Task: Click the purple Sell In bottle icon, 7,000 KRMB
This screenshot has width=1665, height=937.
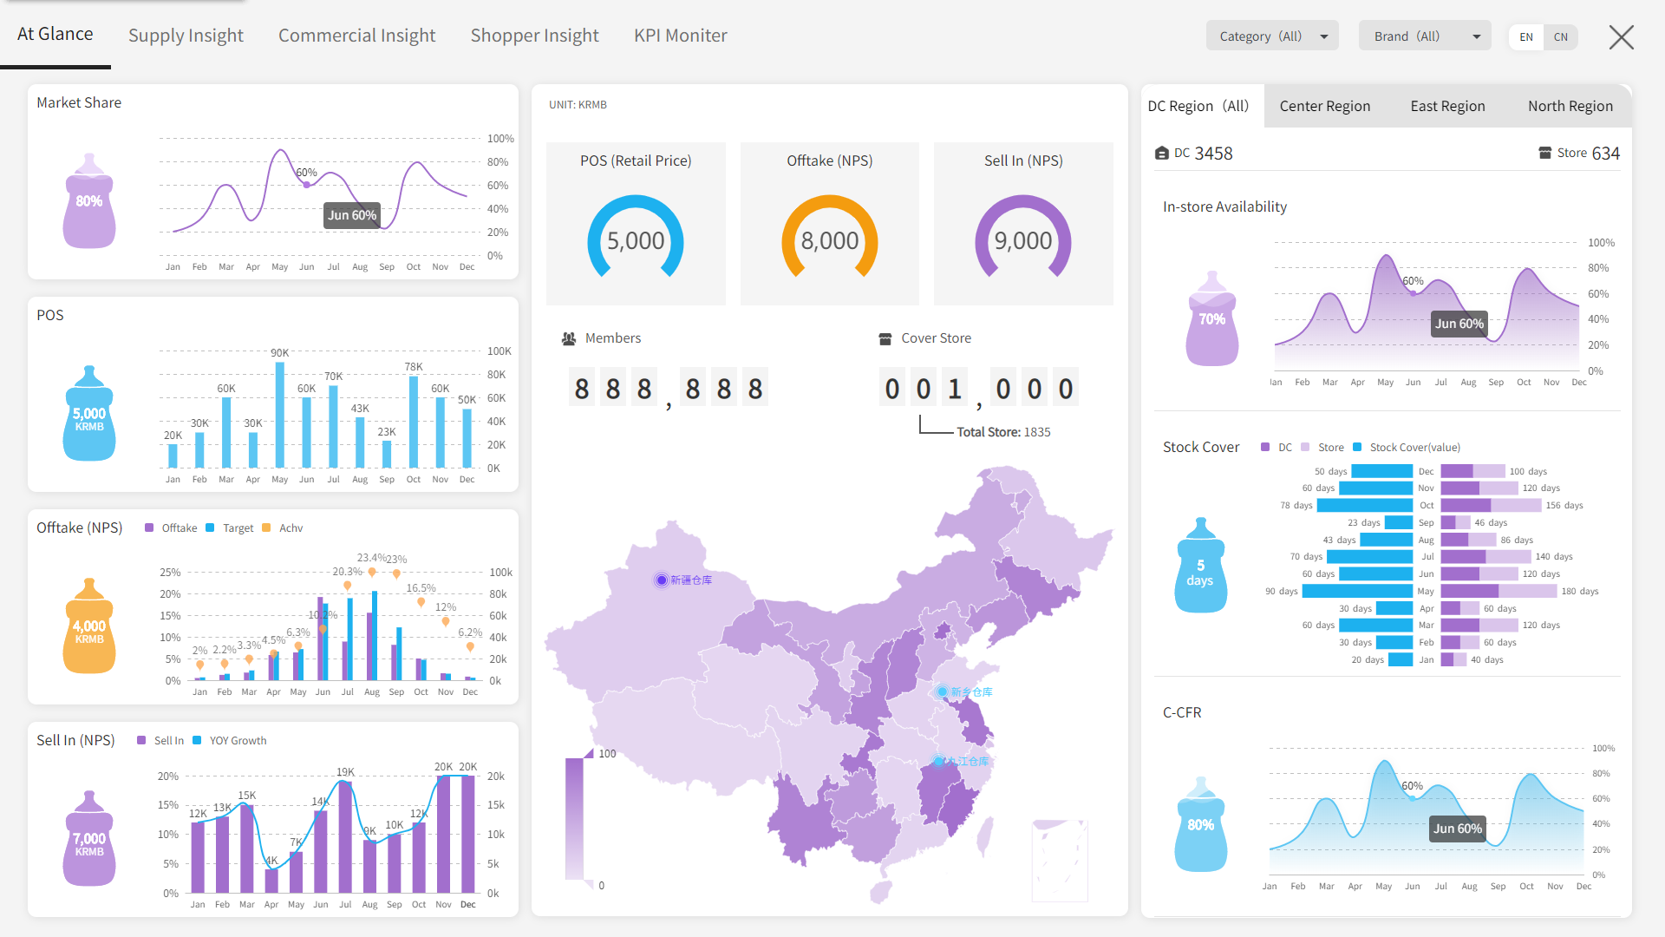Action: [x=89, y=840]
